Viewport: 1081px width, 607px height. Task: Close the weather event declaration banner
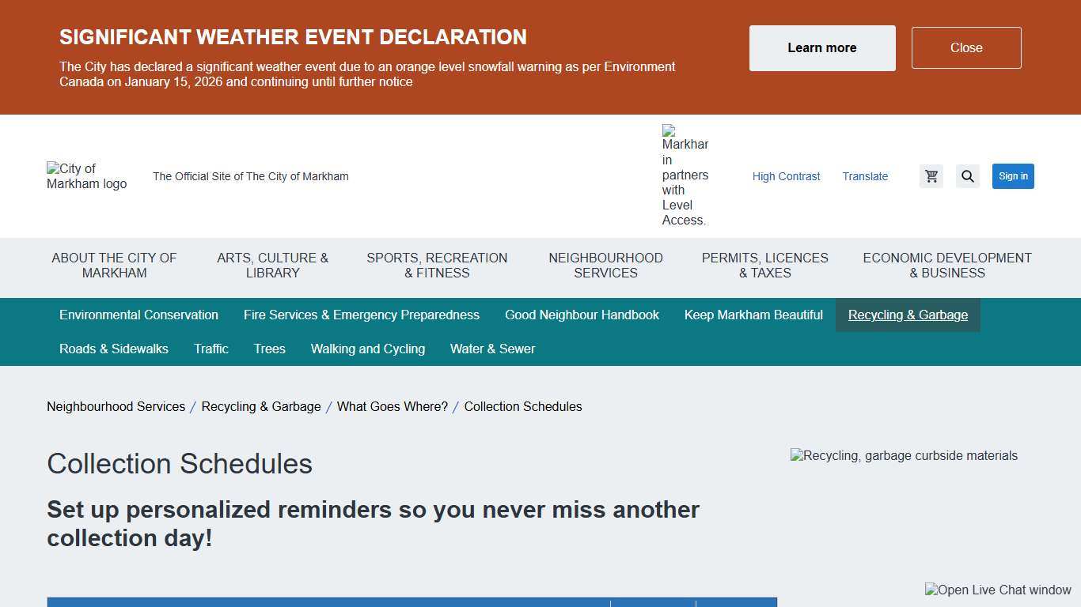[x=966, y=47]
